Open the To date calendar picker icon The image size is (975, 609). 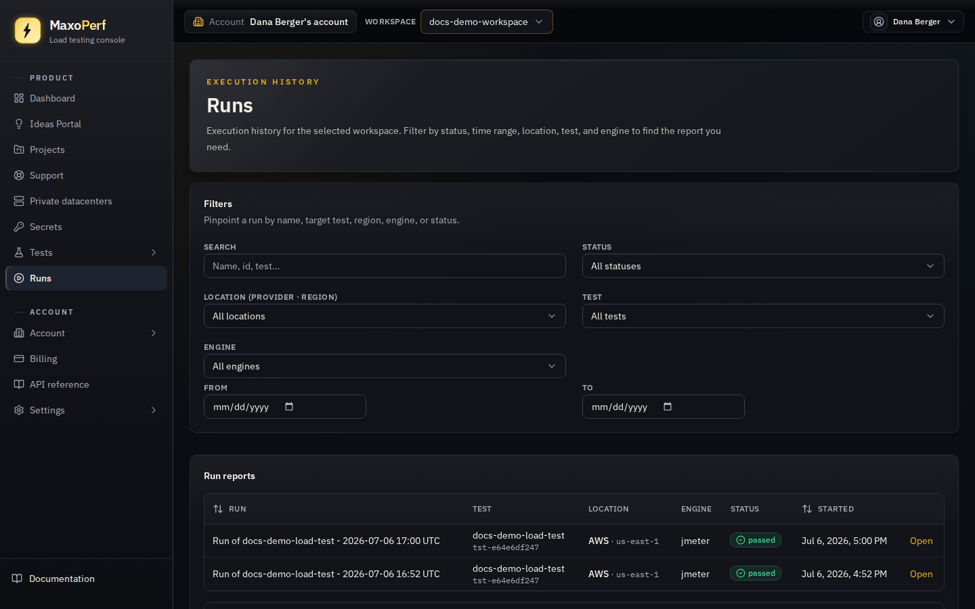click(668, 407)
